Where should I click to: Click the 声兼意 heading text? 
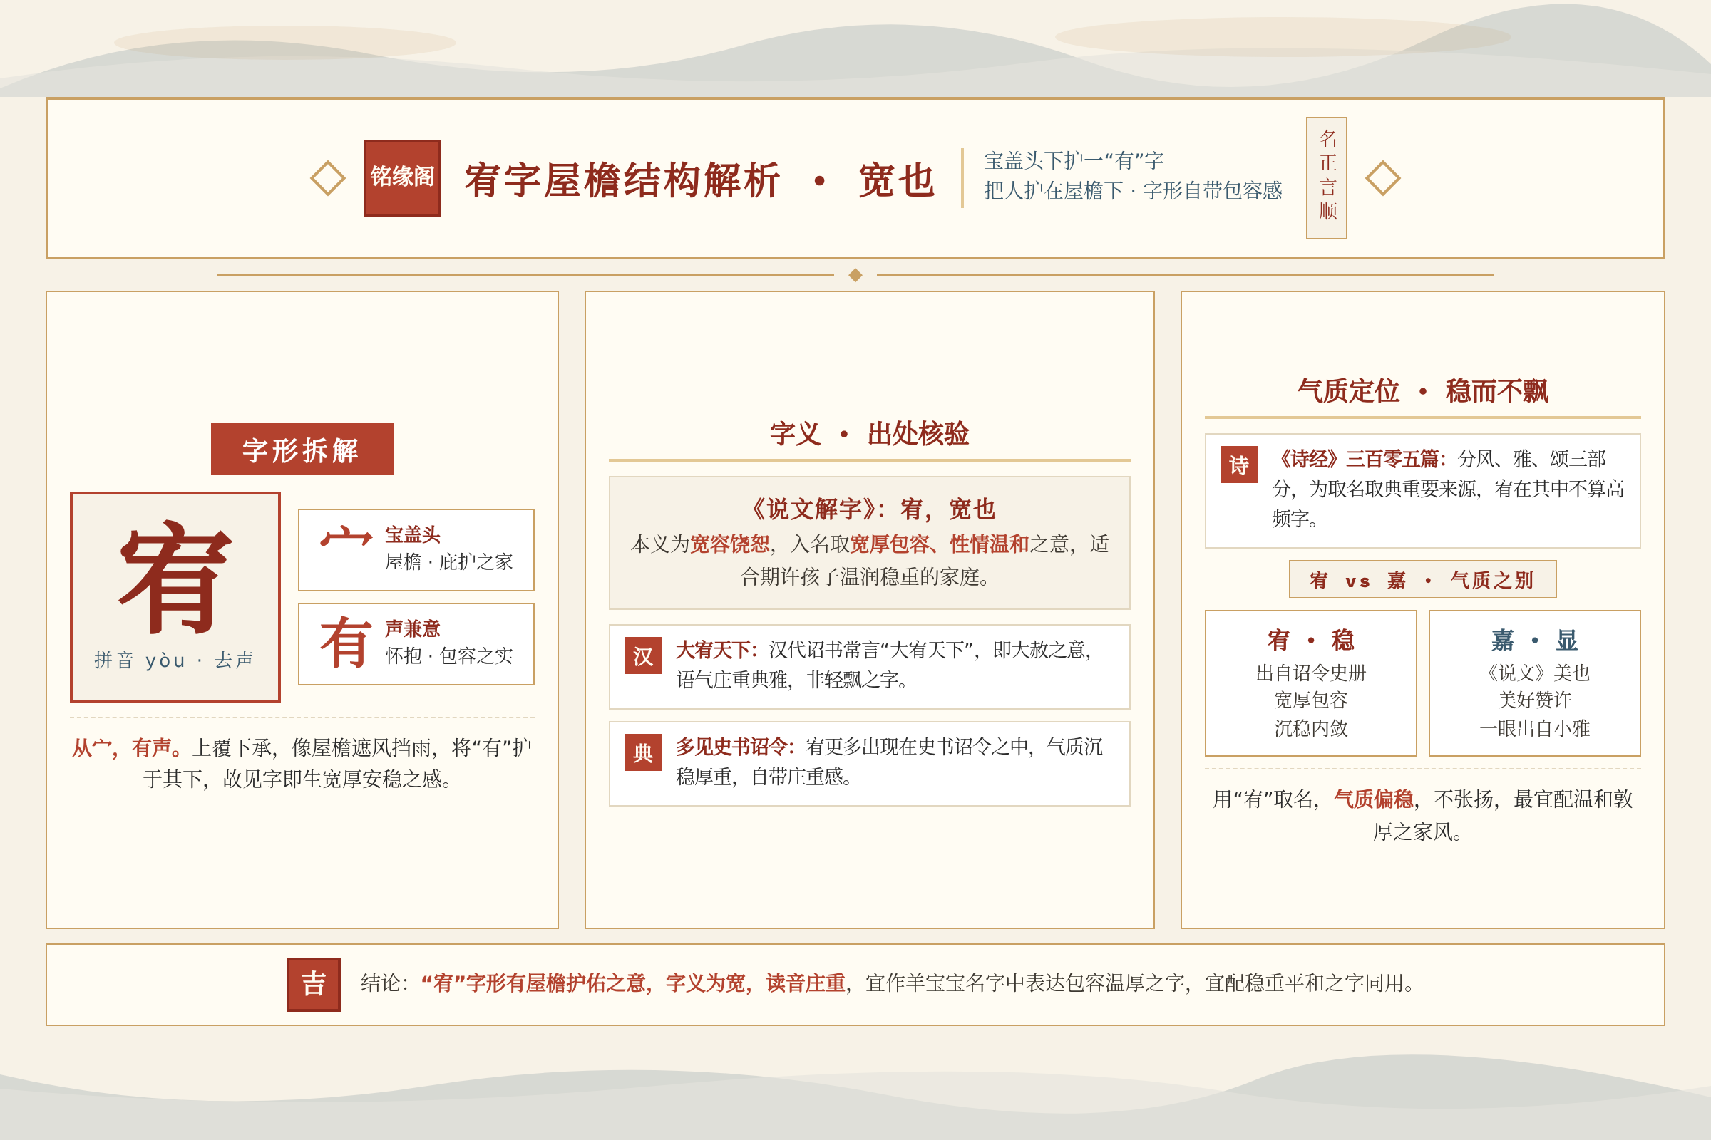pyautogui.click(x=413, y=628)
